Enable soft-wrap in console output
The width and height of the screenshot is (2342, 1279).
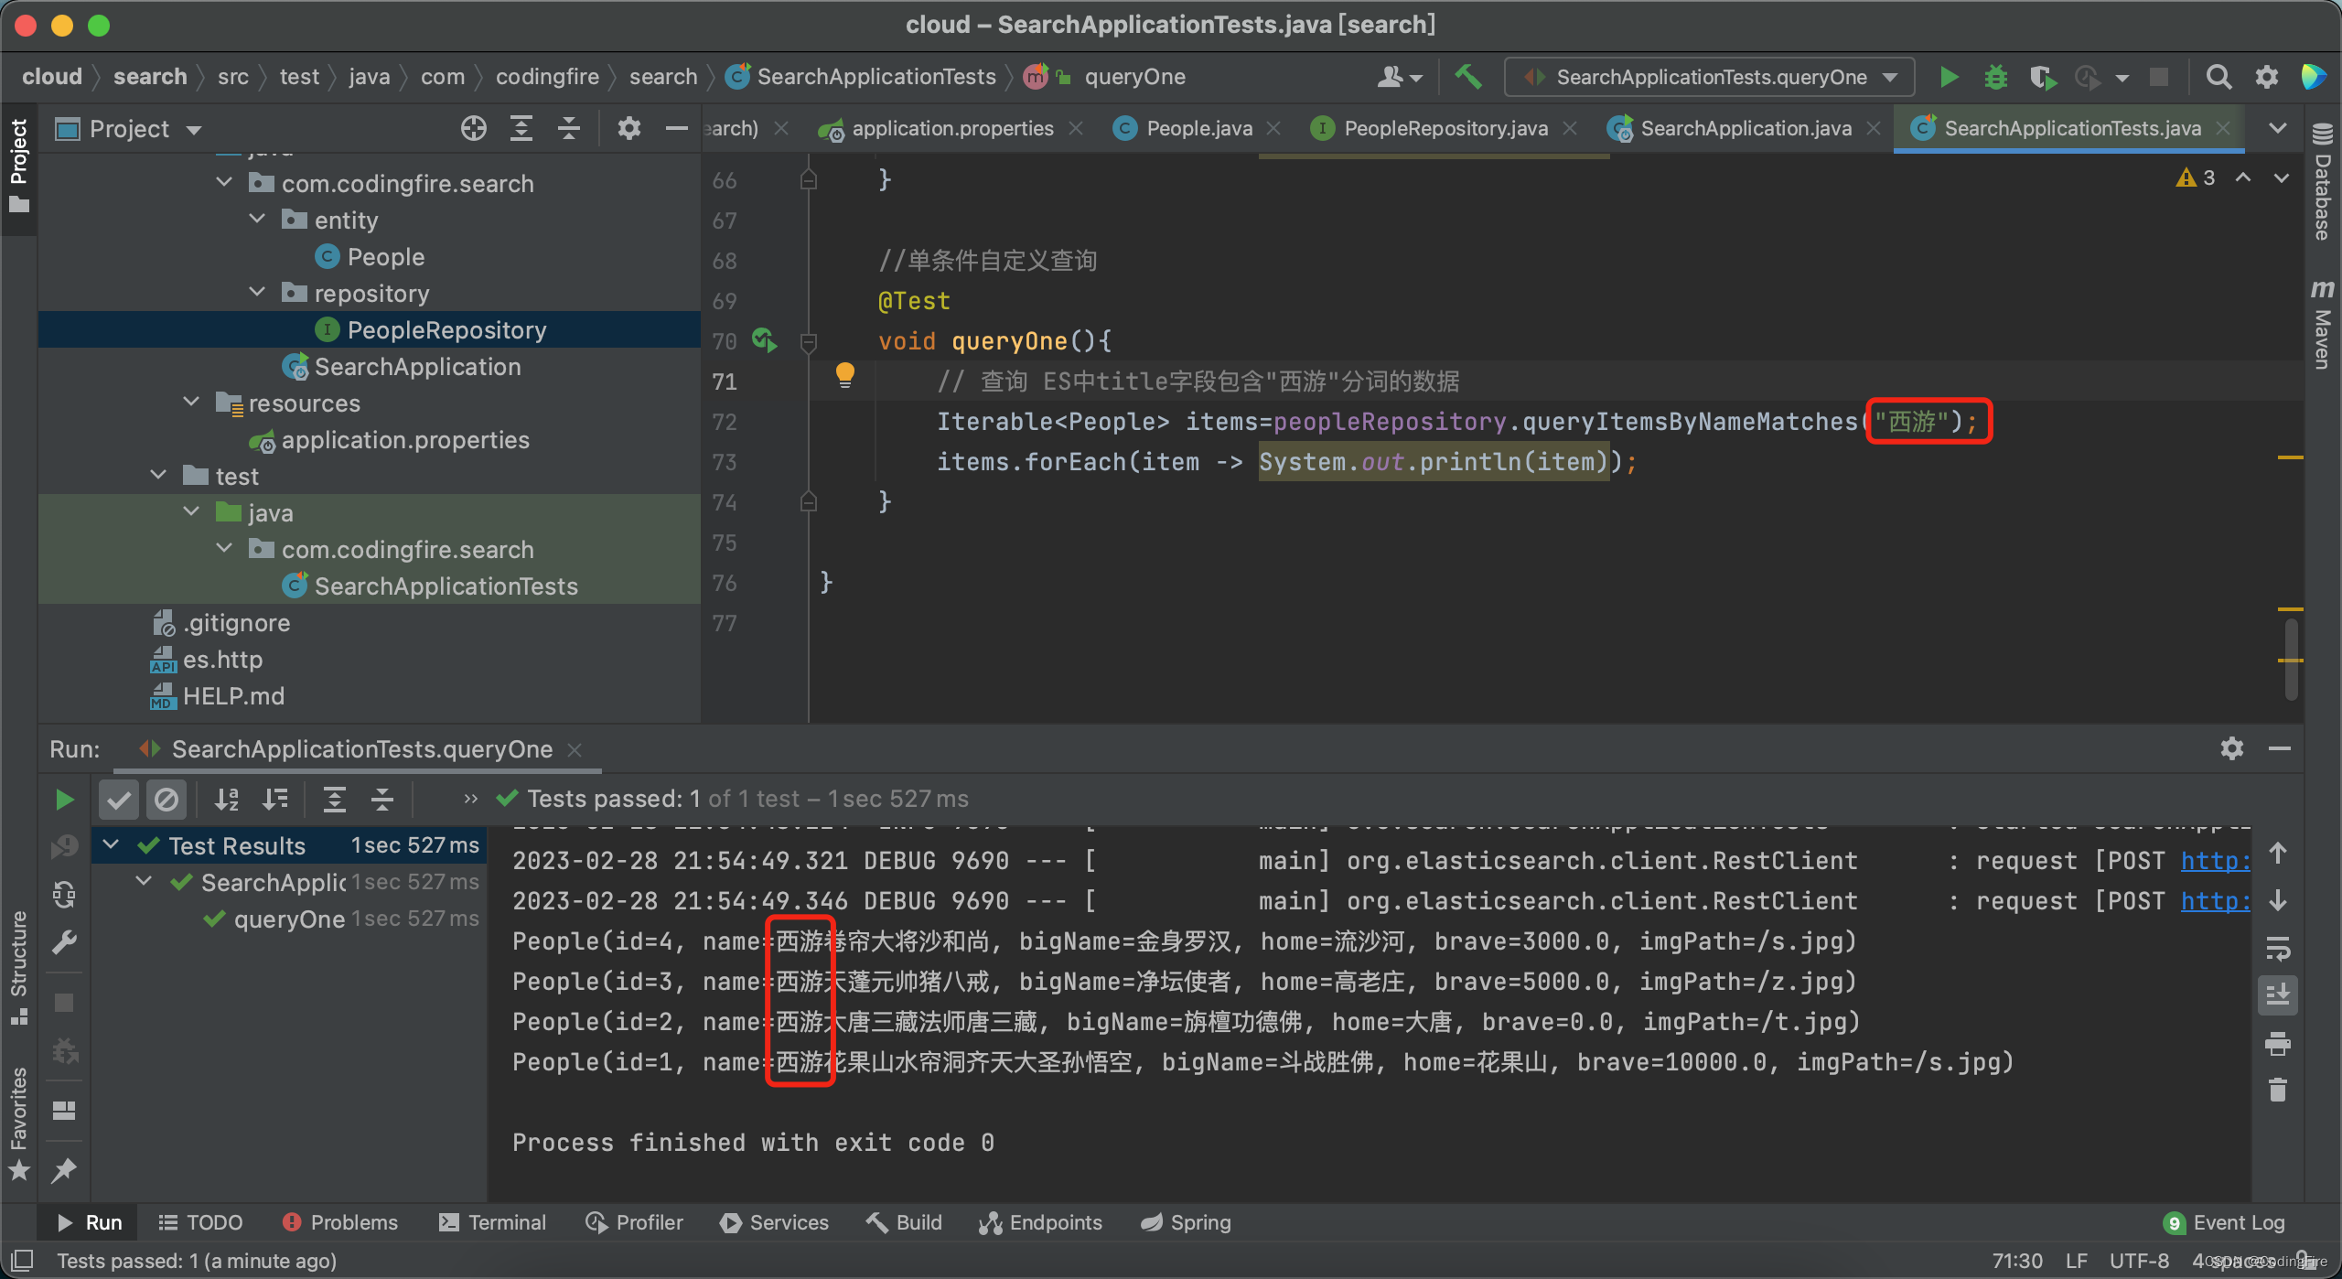coord(2278,948)
